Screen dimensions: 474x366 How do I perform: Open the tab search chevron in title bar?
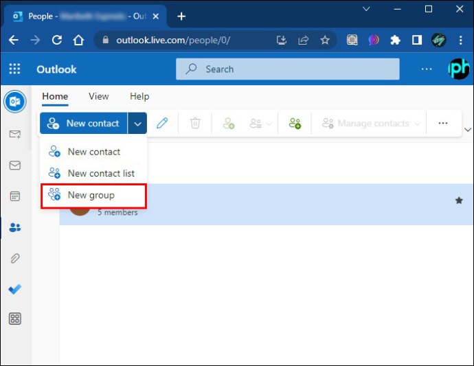click(366, 9)
